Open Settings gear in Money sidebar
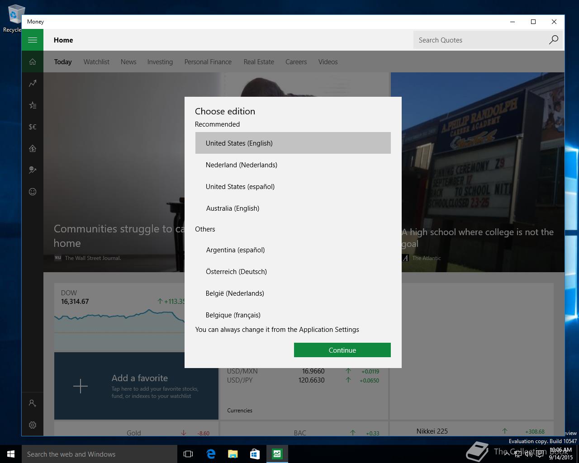The image size is (579, 463). tap(33, 425)
